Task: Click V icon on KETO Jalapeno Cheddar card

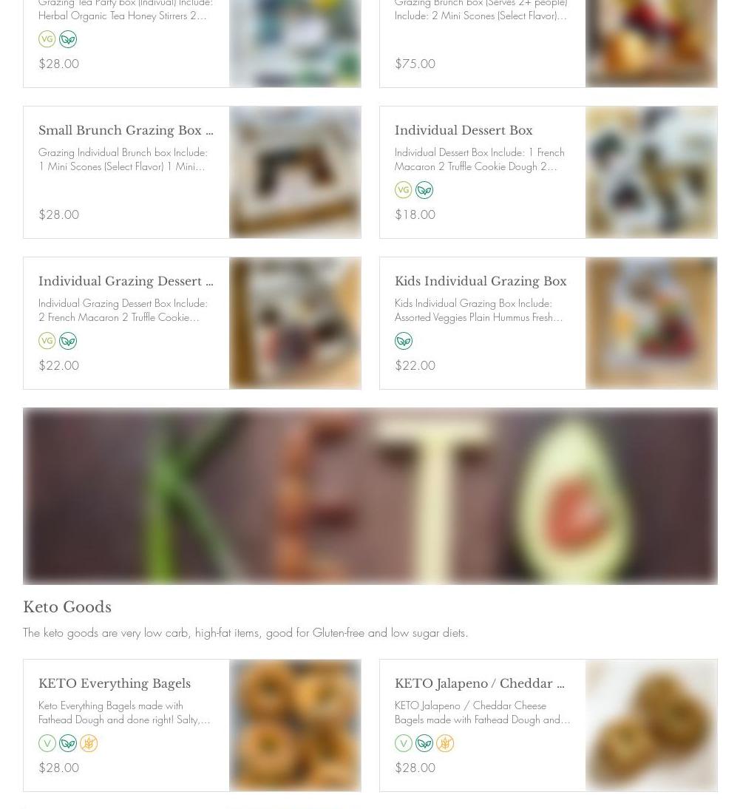Action: (x=403, y=743)
